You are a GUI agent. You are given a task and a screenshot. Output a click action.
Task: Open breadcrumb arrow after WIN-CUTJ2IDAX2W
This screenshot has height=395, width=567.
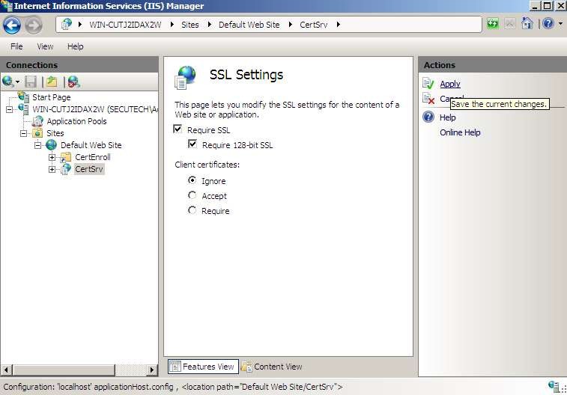pyautogui.click(x=172, y=25)
